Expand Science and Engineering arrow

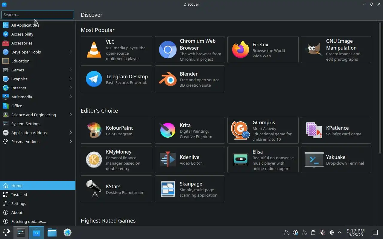(x=71, y=115)
